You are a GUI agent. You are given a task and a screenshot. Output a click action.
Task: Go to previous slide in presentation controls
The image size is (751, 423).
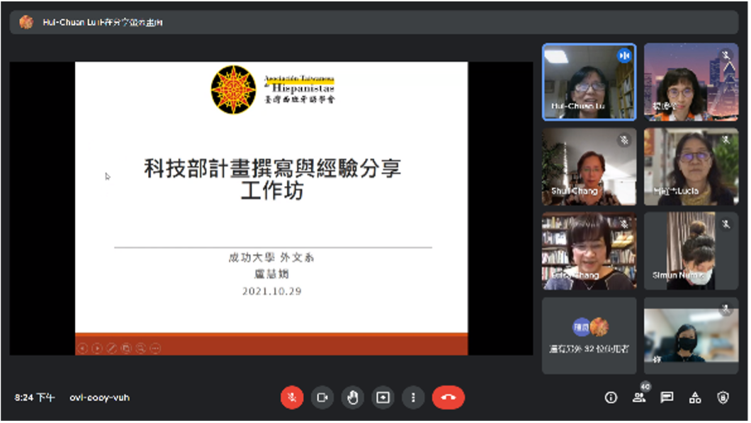point(82,349)
